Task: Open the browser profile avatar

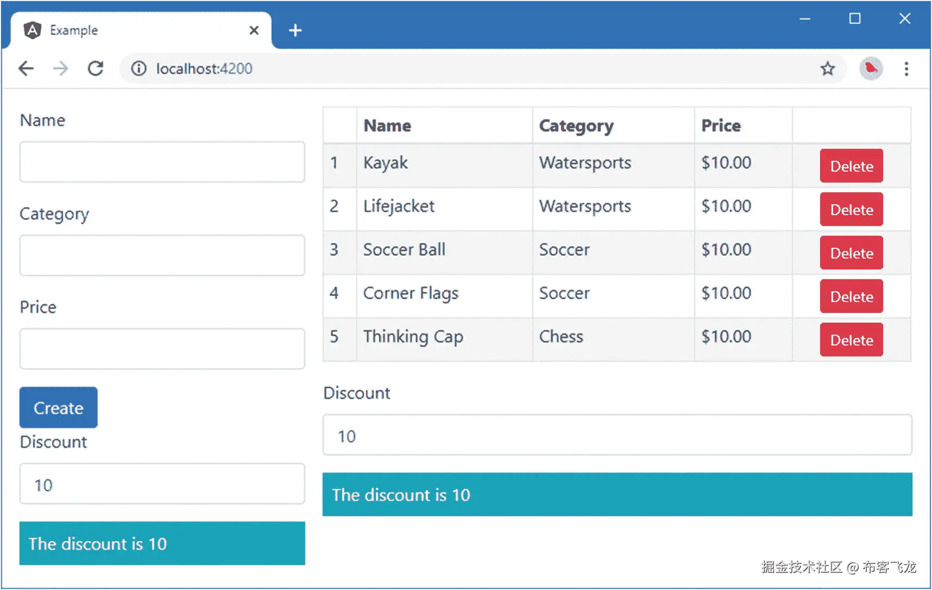Action: pos(871,68)
